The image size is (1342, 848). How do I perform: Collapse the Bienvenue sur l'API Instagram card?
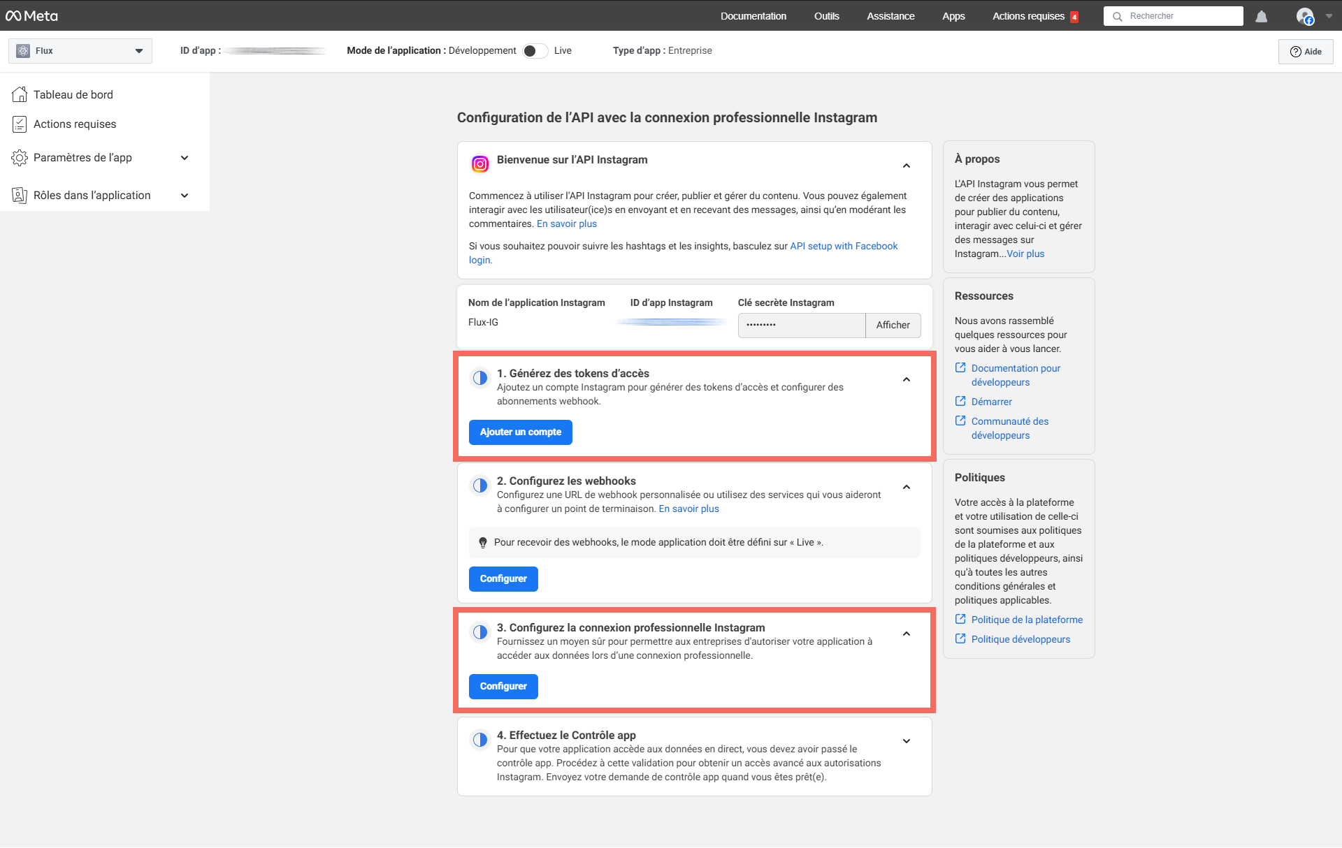(x=907, y=166)
